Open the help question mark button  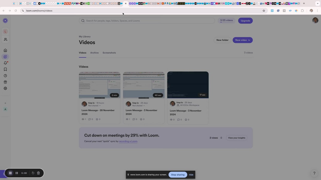point(314,173)
